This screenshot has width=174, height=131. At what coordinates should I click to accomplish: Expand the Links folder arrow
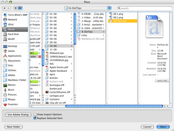coord(103,35)
